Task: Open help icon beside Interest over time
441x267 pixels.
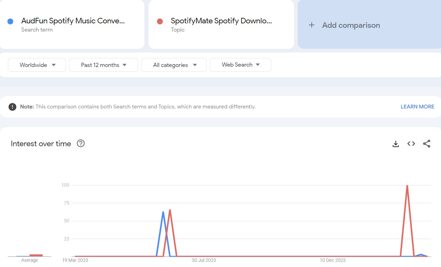Action: pyautogui.click(x=81, y=143)
